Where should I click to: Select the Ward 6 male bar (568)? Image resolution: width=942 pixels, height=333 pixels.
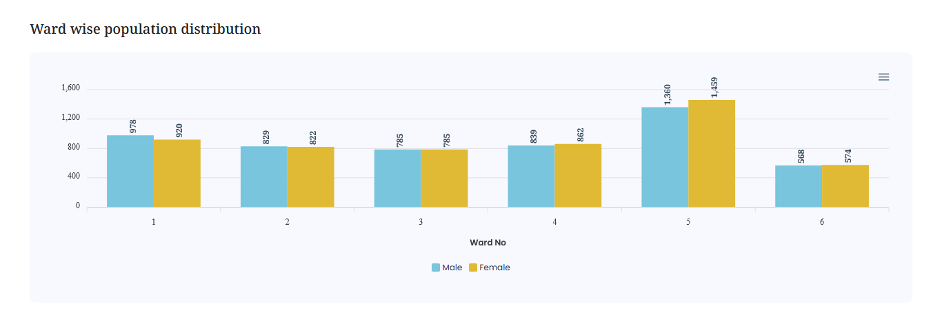point(799,186)
